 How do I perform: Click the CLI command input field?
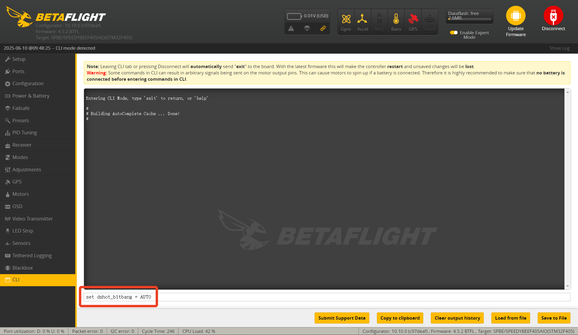(x=327, y=297)
